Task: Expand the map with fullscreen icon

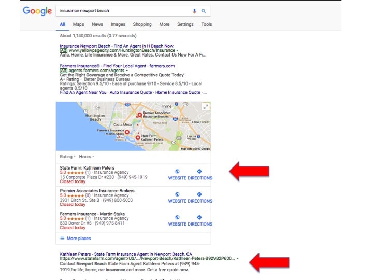Action: coord(206,107)
